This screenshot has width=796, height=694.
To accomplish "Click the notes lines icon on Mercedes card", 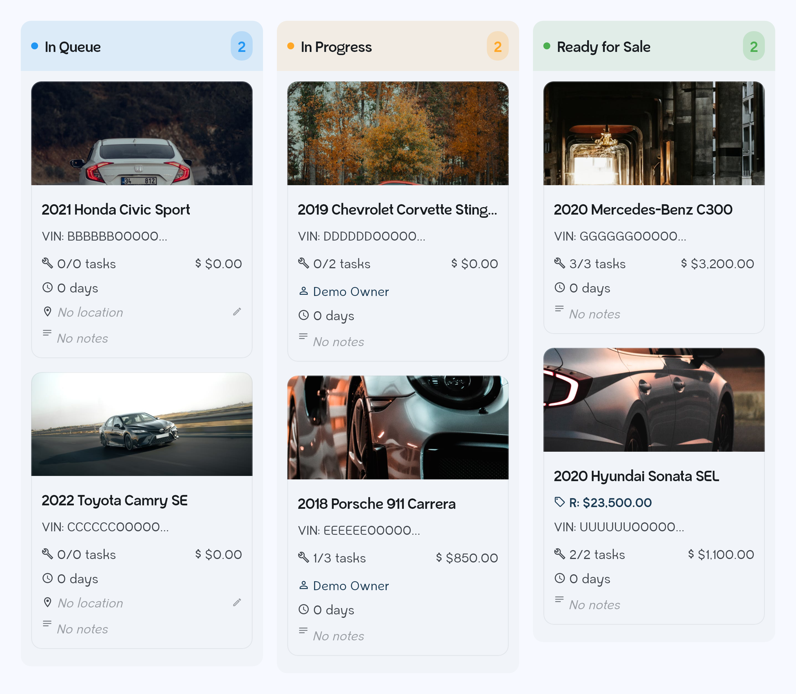I will pos(559,309).
